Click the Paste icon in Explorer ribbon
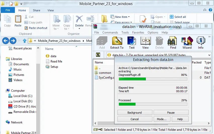This screenshot has height=134, width=214. (18, 21)
